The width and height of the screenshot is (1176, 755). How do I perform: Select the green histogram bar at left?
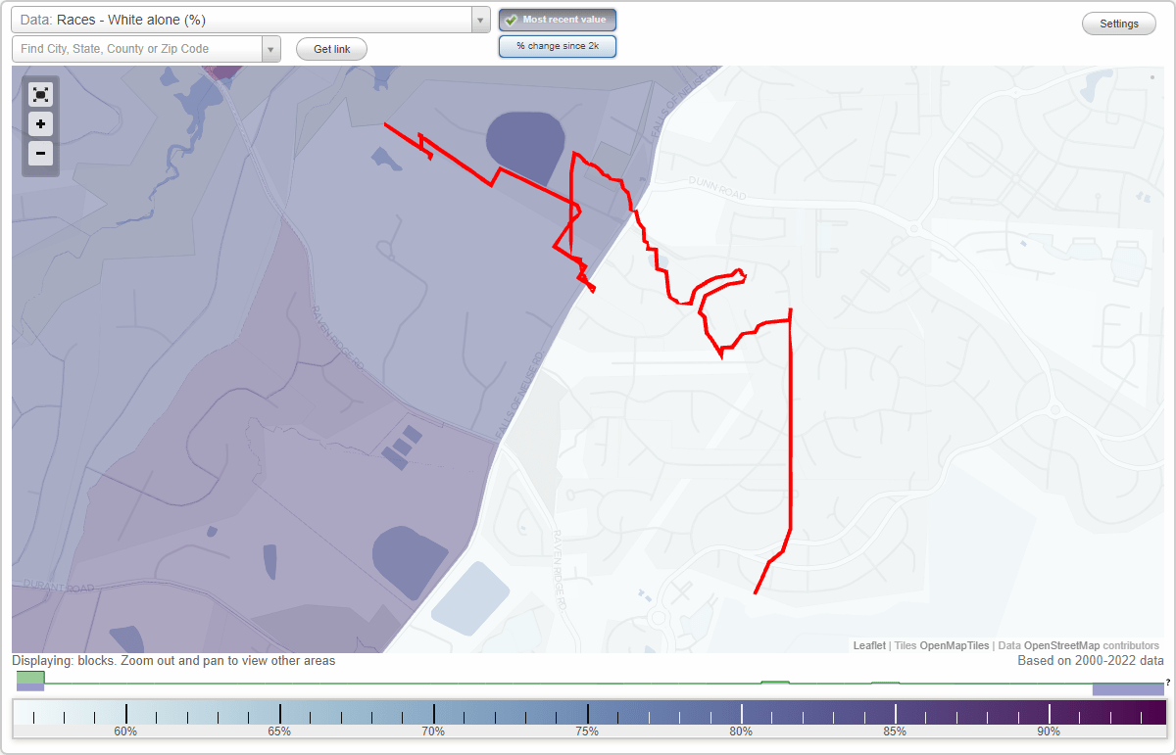[x=30, y=678]
